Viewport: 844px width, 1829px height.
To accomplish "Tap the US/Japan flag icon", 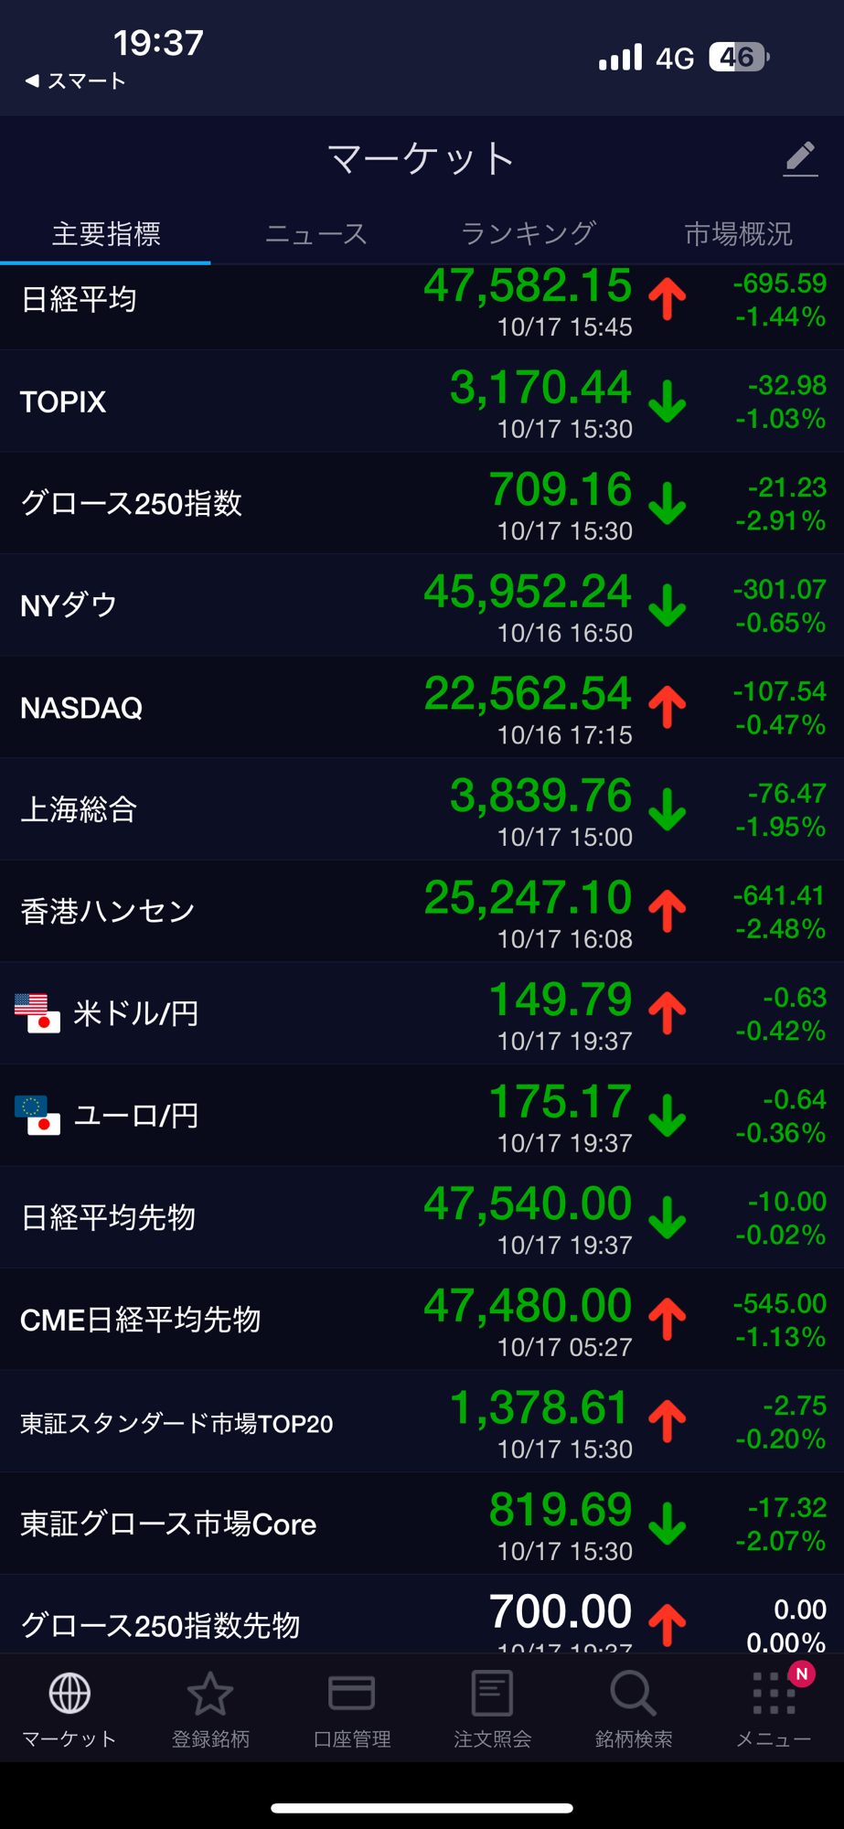I will pyautogui.click(x=37, y=1013).
